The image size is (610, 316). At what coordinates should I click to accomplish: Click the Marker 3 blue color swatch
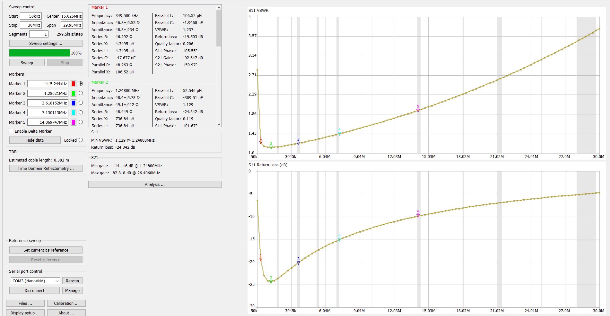point(74,103)
